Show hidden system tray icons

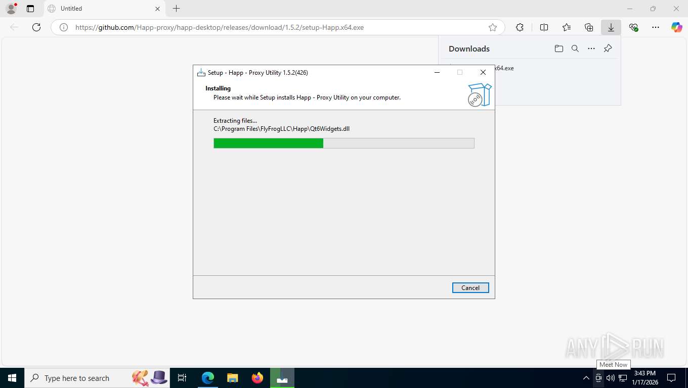[x=586, y=378]
